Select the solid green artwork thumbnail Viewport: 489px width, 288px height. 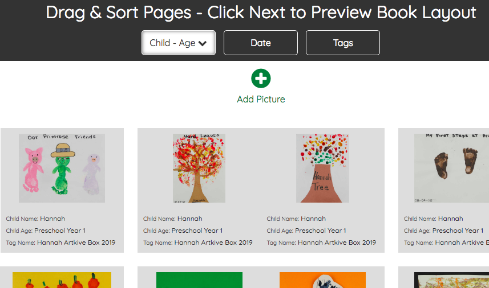tap(199, 280)
